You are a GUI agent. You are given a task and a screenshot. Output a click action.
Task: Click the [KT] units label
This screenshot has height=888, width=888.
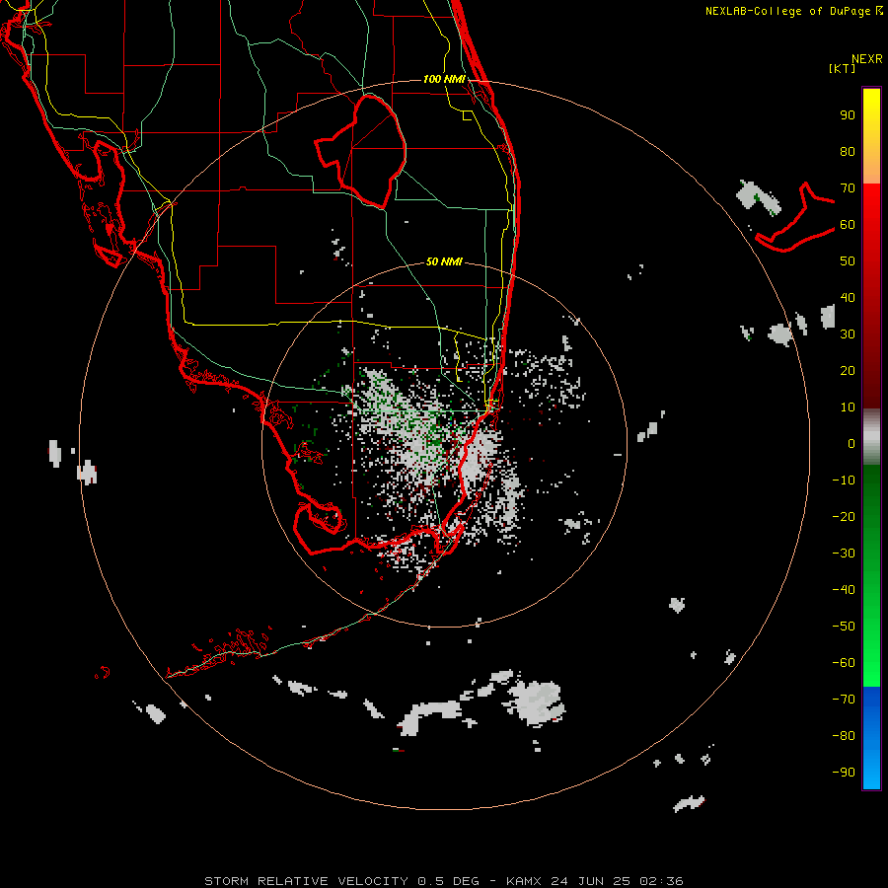(843, 68)
